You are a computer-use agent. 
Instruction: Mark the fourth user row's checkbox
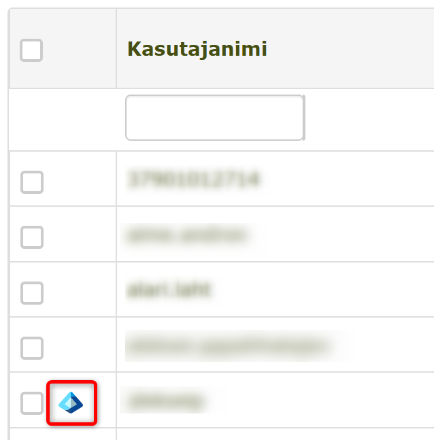[32, 348]
